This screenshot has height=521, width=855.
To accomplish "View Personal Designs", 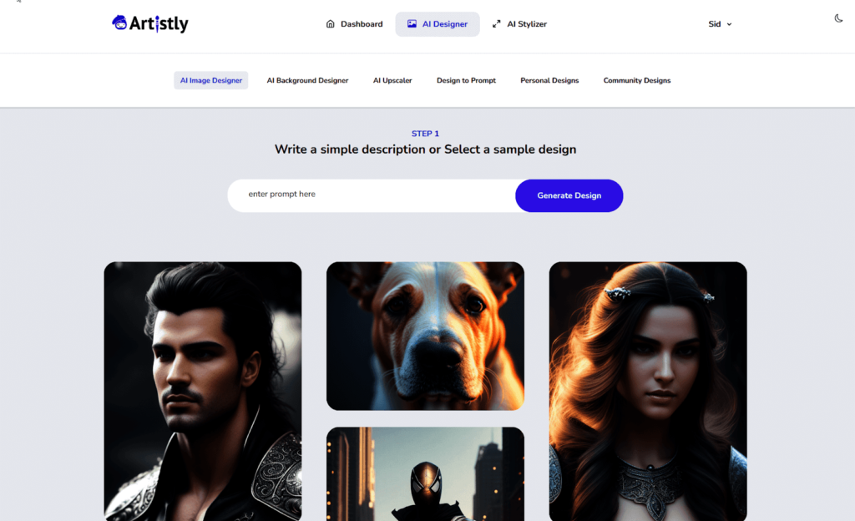I will tap(549, 80).
